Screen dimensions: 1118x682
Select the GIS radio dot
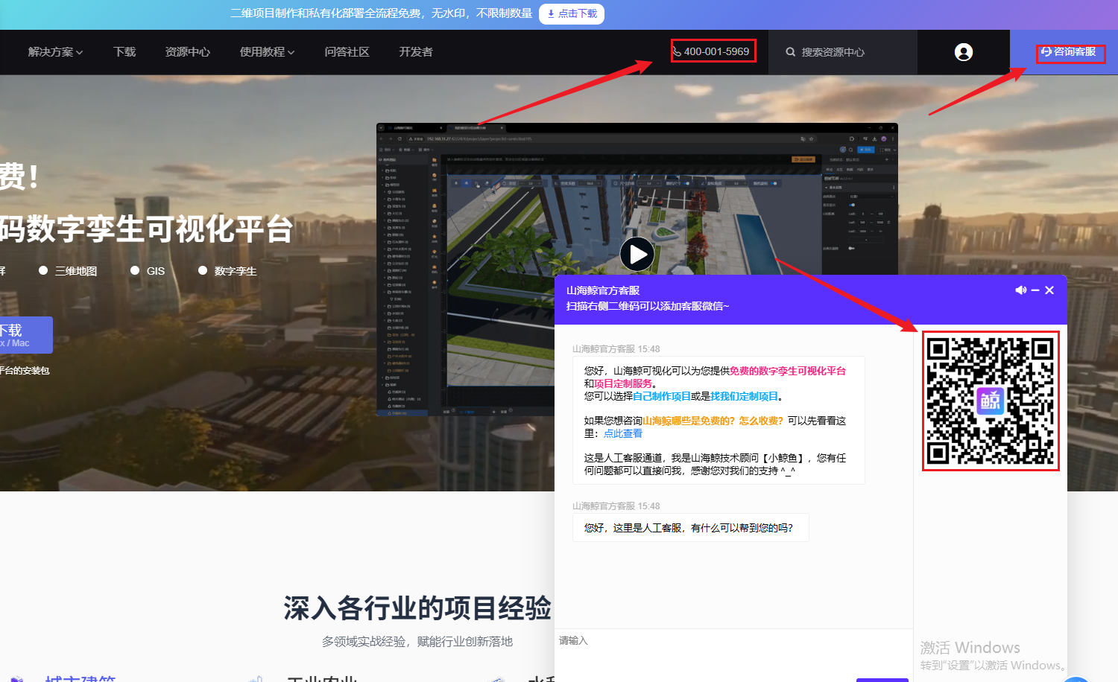click(135, 270)
